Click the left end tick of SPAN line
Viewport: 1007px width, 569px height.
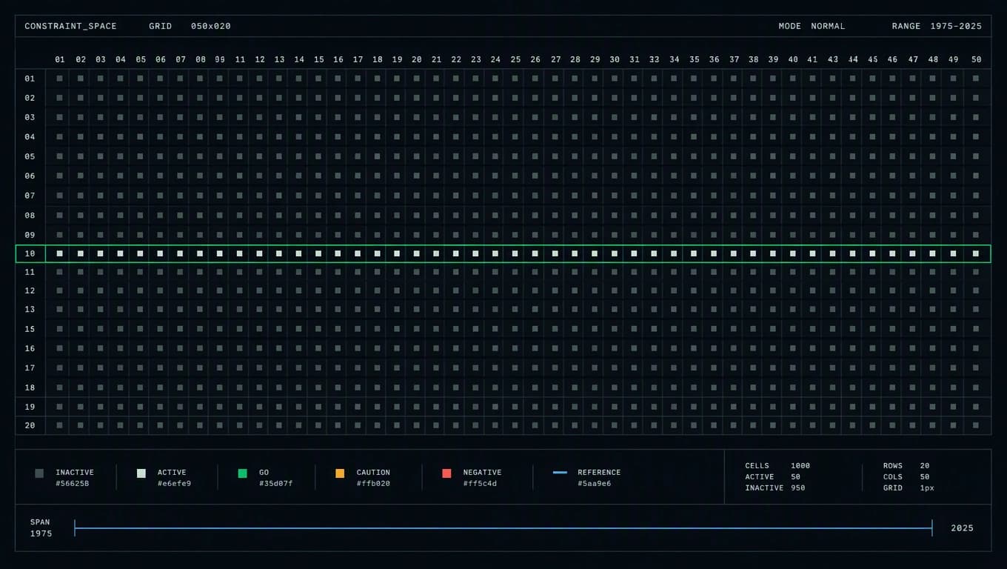[x=75, y=528]
